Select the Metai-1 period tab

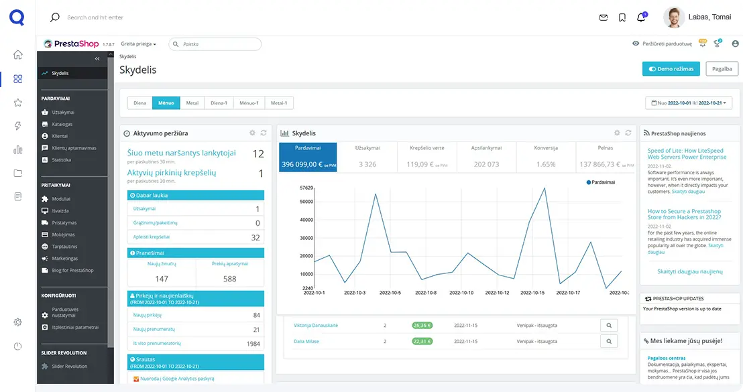point(279,103)
